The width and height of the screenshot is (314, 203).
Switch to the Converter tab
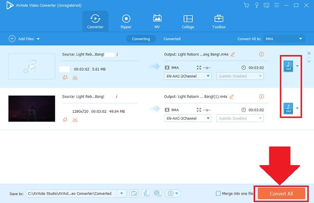(x=95, y=22)
